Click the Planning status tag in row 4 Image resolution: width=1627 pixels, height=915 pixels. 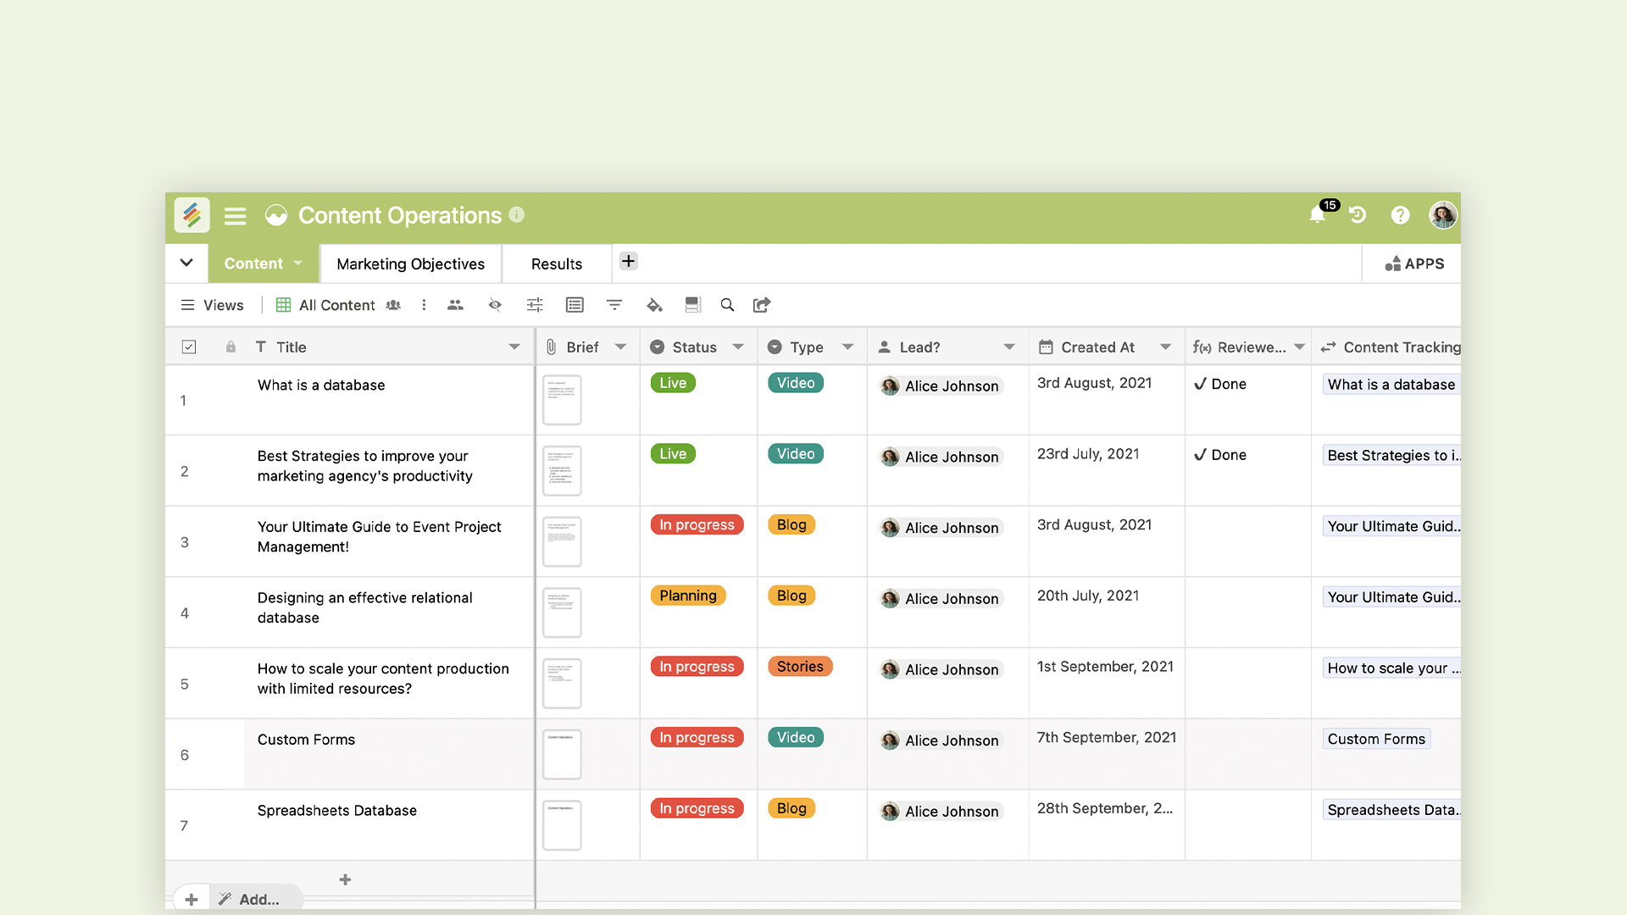(x=687, y=596)
